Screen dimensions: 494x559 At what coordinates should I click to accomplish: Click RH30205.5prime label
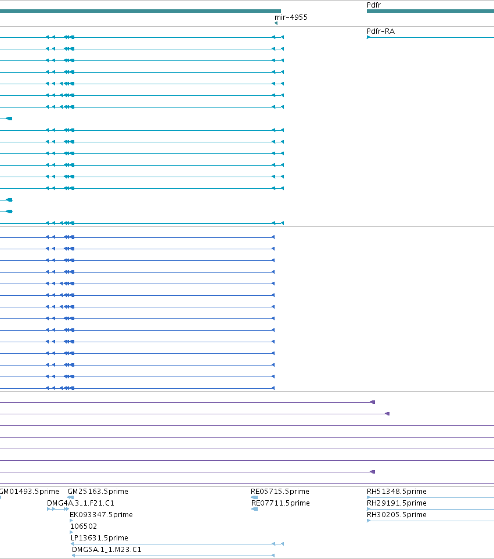[x=396, y=515]
